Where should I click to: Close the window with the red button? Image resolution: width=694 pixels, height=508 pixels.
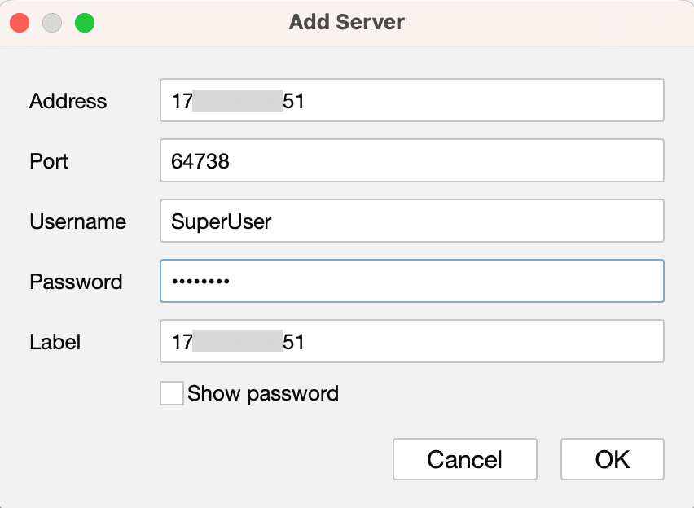(x=20, y=23)
